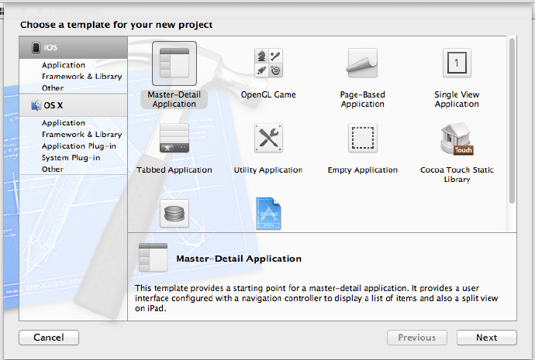This screenshot has width=535, height=360.
Task: Select Framework & Library under OS X
Action: coord(82,135)
